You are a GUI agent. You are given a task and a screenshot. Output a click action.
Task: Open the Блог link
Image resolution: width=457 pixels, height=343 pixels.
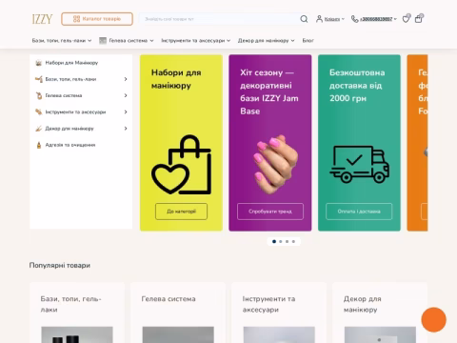pos(308,40)
